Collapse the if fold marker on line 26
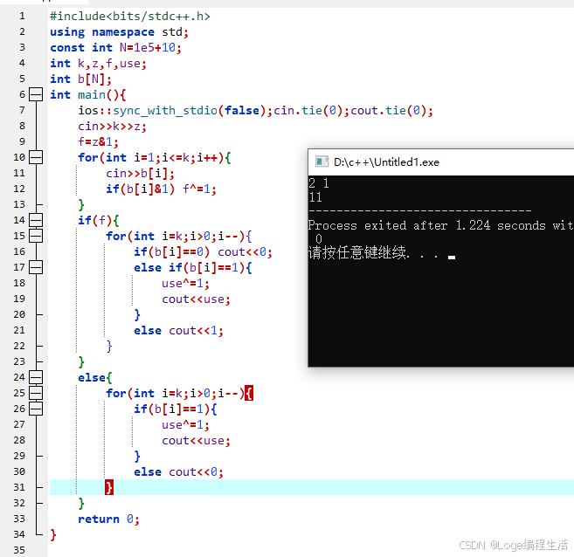The width and height of the screenshot is (574, 557). coord(36,409)
